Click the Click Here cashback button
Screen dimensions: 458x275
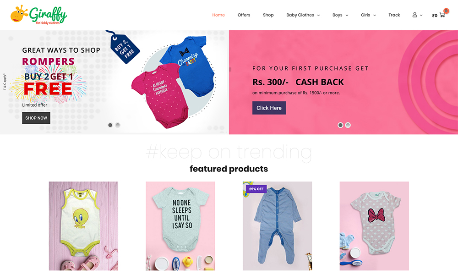point(269,108)
